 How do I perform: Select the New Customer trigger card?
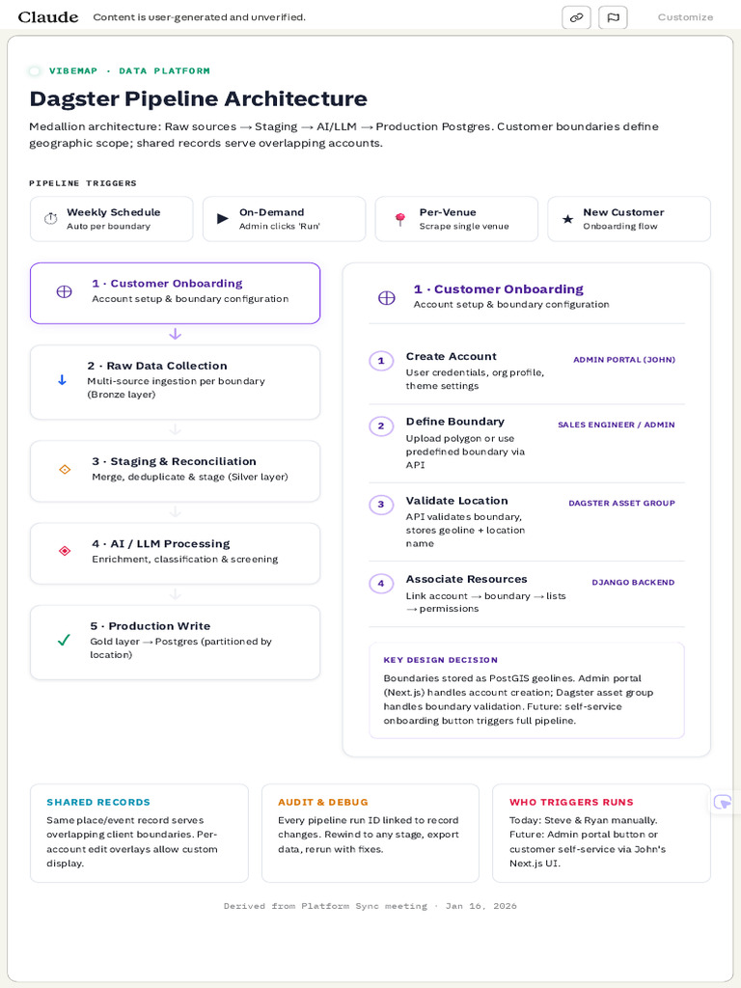[x=629, y=219]
